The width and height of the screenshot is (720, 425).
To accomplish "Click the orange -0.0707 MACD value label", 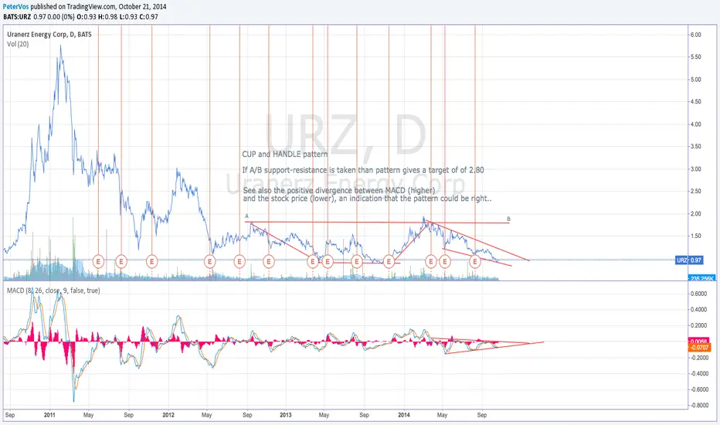I will pyautogui.click(x=699, y=348).
